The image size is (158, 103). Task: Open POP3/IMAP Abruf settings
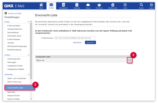click(14, 36)
